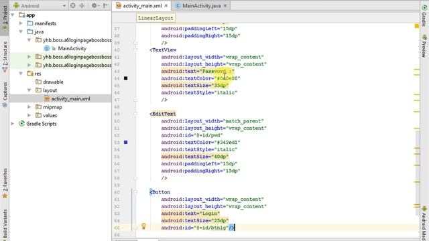Click the yellow inspection status indicator

pos(417,26)
